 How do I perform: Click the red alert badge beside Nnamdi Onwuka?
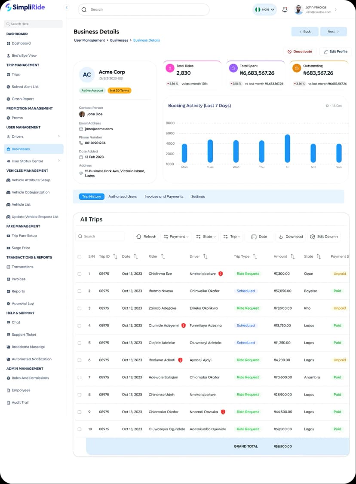click(x=223, y=412)
